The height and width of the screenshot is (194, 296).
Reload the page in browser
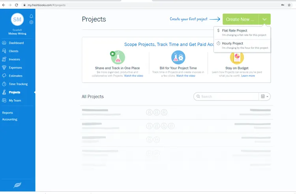[x=17, y=5]
